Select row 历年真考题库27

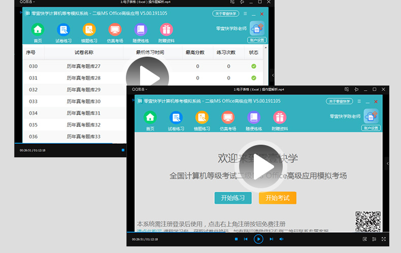143,66
